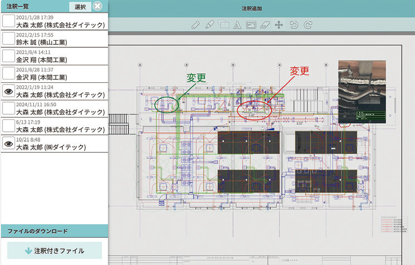
Task: Toggle visibility for 6/13 17:19 annotation
Action: click(9, 126)
